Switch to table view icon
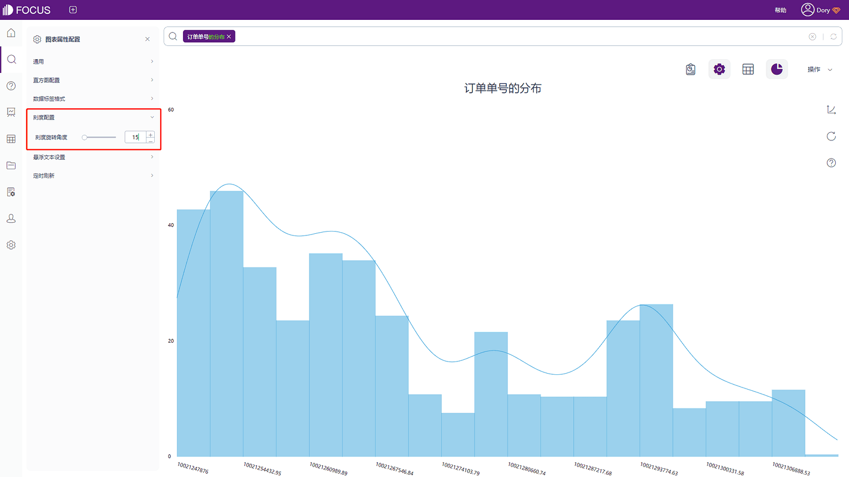The image size is (849, 477). [x=748, y=69]
